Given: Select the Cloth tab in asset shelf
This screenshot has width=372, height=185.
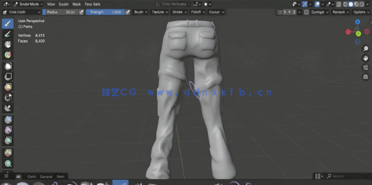Looking at the screenshot, I should coord(32,176).
